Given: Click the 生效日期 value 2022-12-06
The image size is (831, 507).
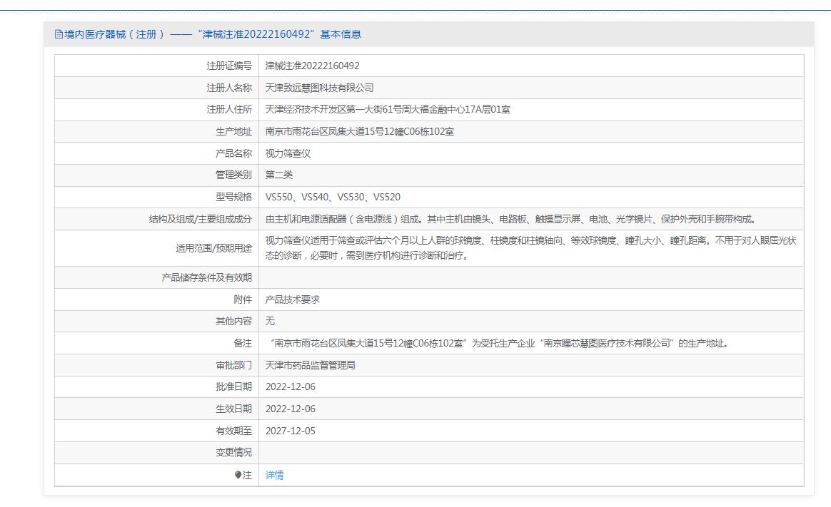Looking at the screenshot, I should click(290, 409).
